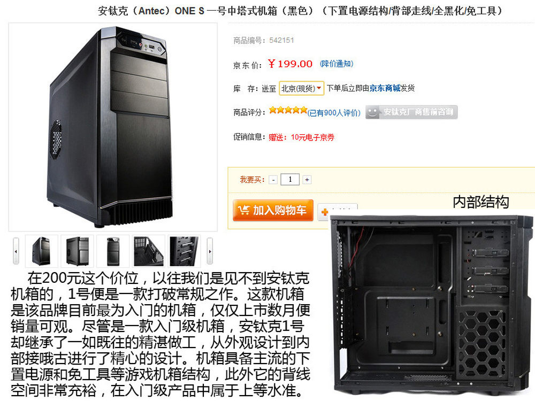Screen dimensions: 535x401
Task: Open the 已有900人评价 reviews link
Action: pos(334,113)
